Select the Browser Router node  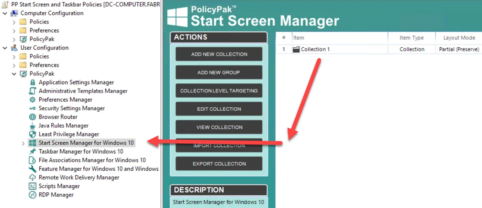coord(58,117)
